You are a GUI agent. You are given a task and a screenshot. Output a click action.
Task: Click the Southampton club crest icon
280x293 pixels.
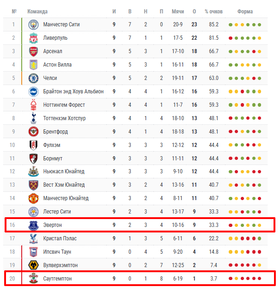tap(33, 279)
